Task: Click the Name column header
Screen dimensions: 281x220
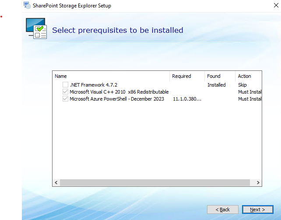Action: [111, 76]
